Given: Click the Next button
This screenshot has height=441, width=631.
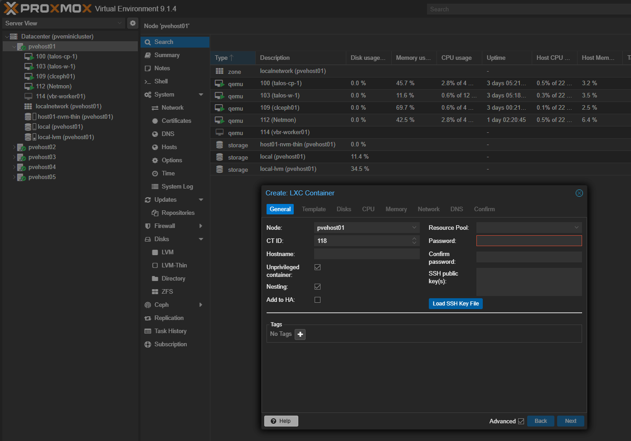Looking at the screenshot, I should click(x=570, y=421).
